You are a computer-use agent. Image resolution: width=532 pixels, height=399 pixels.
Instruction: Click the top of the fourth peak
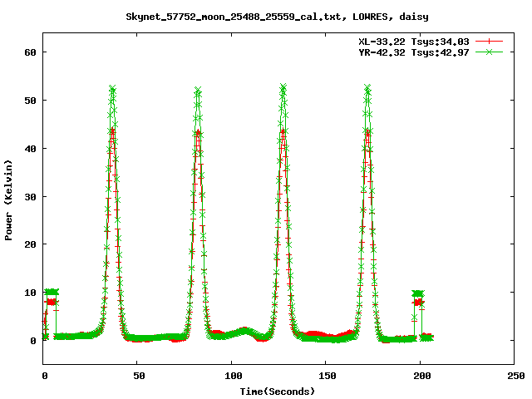(x=367, y=87)
